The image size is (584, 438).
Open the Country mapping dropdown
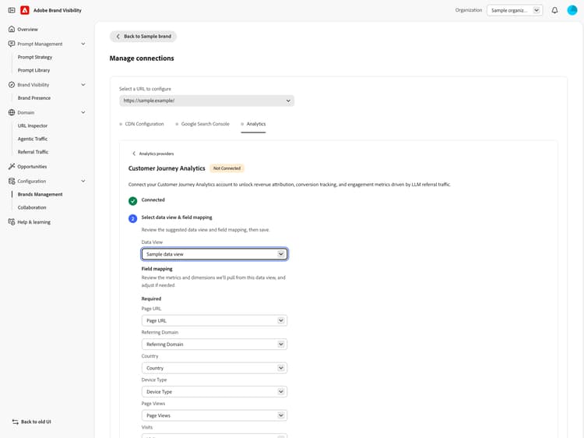[x=214, y=368]
